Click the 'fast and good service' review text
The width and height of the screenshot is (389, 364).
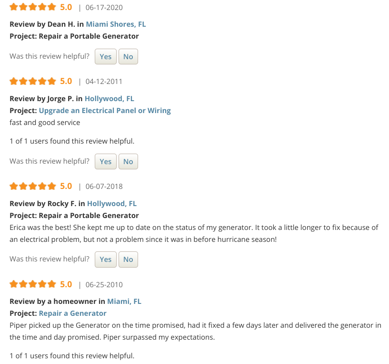45,123
